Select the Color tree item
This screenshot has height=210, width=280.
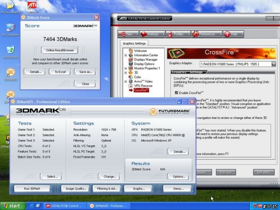137,77
